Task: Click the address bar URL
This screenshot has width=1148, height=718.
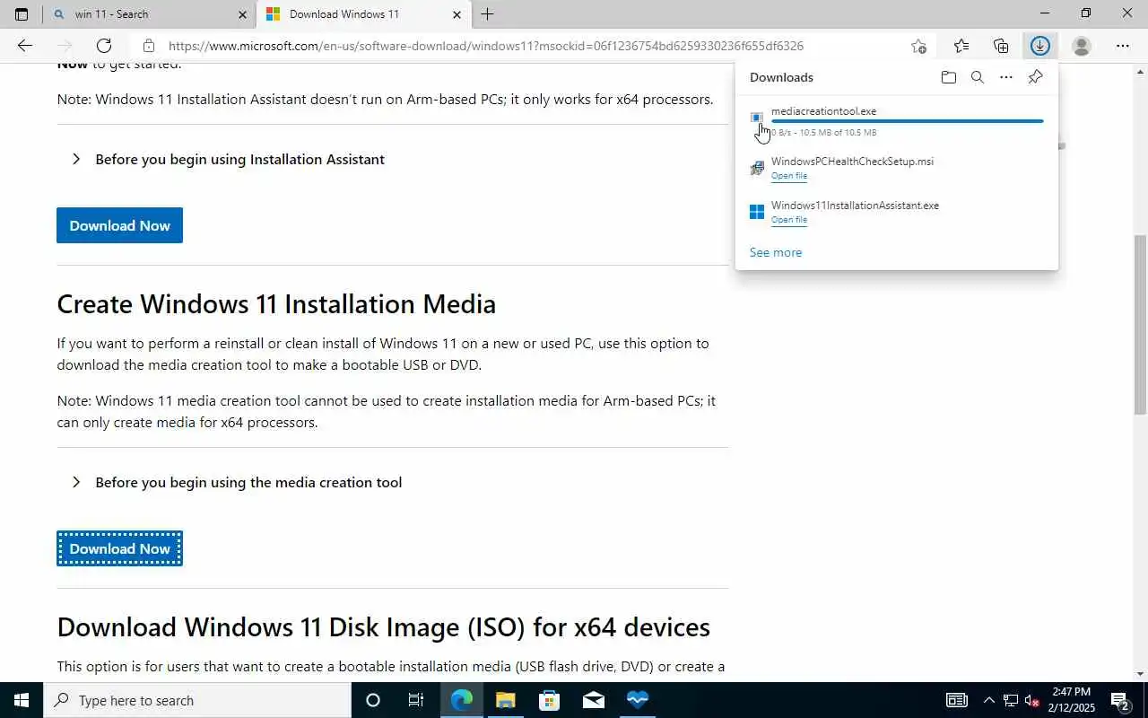Action: point(486,46)
